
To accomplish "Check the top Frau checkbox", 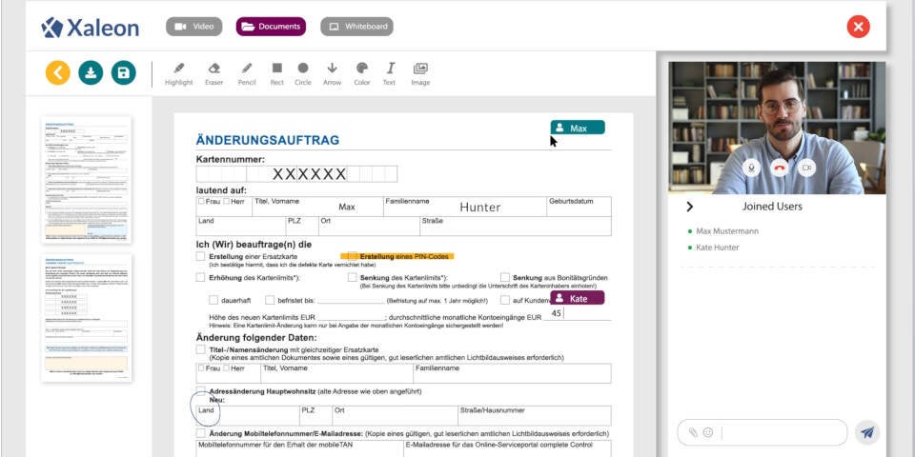I will tap(201, 201).
